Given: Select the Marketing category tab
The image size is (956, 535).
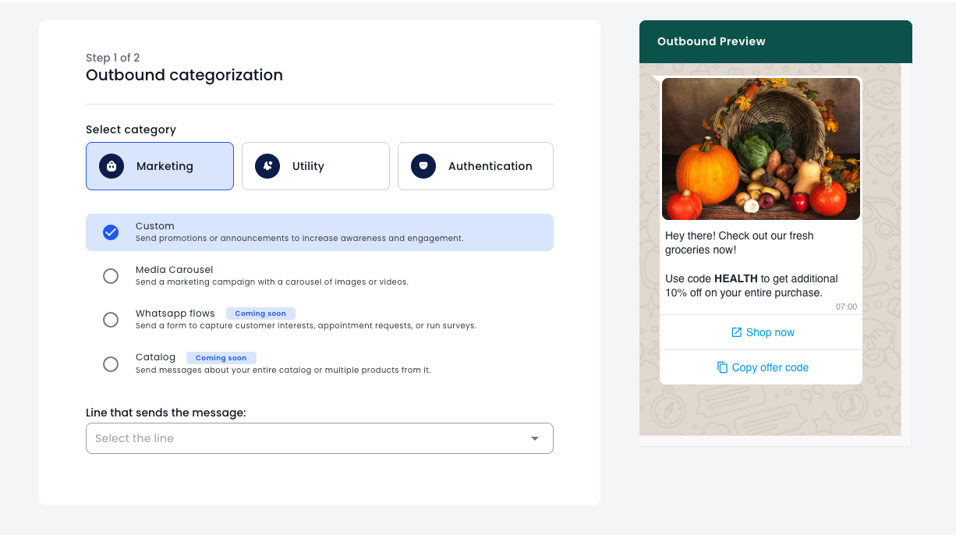Looking at the screenshot, I should 160,166.
